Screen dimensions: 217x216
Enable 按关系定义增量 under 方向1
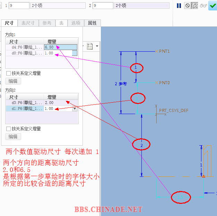point(8,73)
